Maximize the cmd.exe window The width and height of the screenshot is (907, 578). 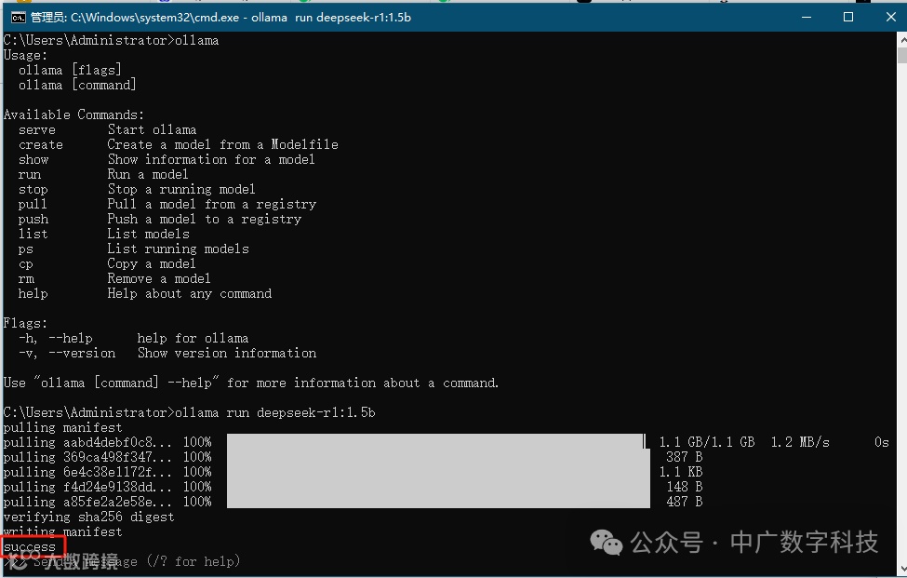tap(848, 18)
